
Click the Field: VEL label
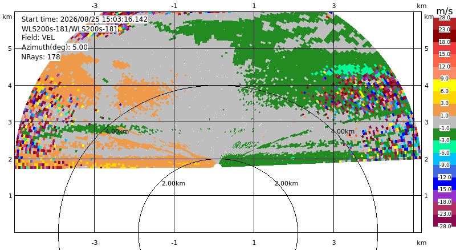[38, 38]
